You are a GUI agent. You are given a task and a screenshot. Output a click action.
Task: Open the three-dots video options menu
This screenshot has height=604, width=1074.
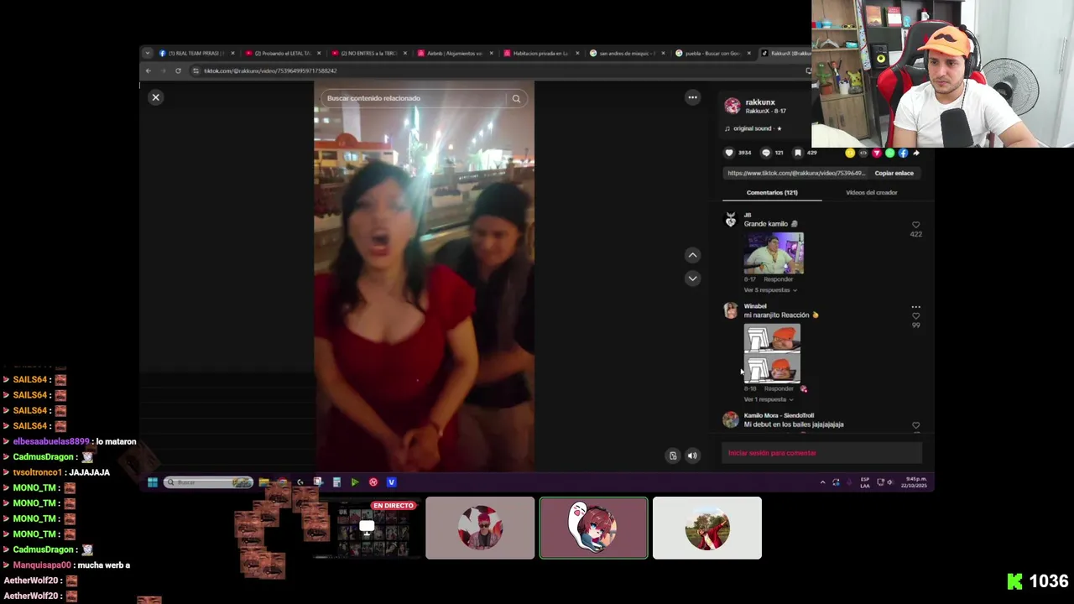[692, 97]
